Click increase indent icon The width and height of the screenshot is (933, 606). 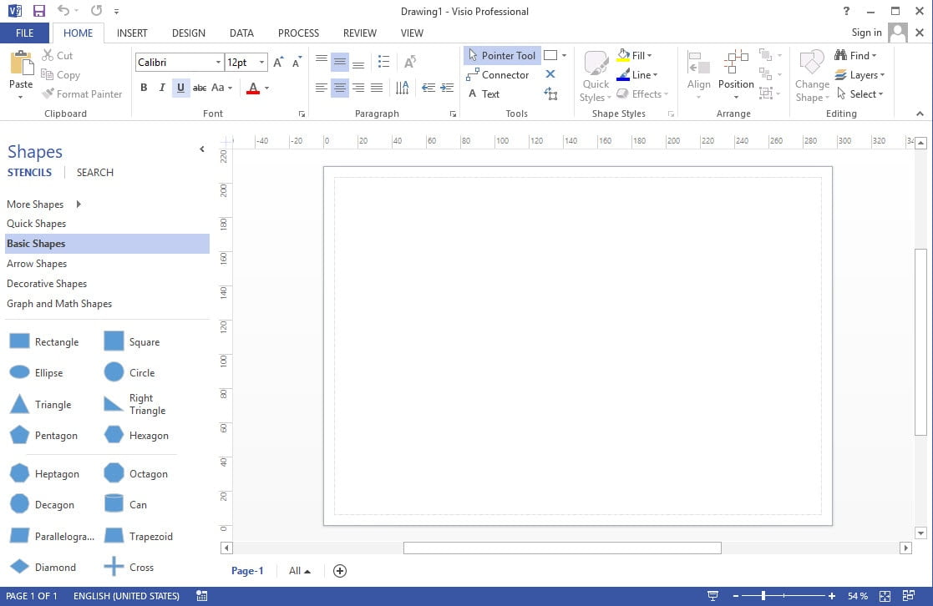pos(447,88)
